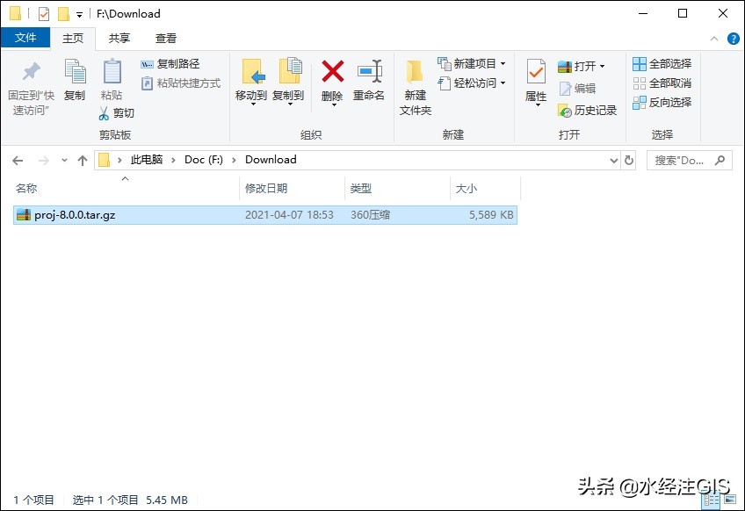Image resolution: width=745 pixels, height=511 pixels.
Task: Click Quick Access Toolbar properties icon
Action: coord(44,14)
